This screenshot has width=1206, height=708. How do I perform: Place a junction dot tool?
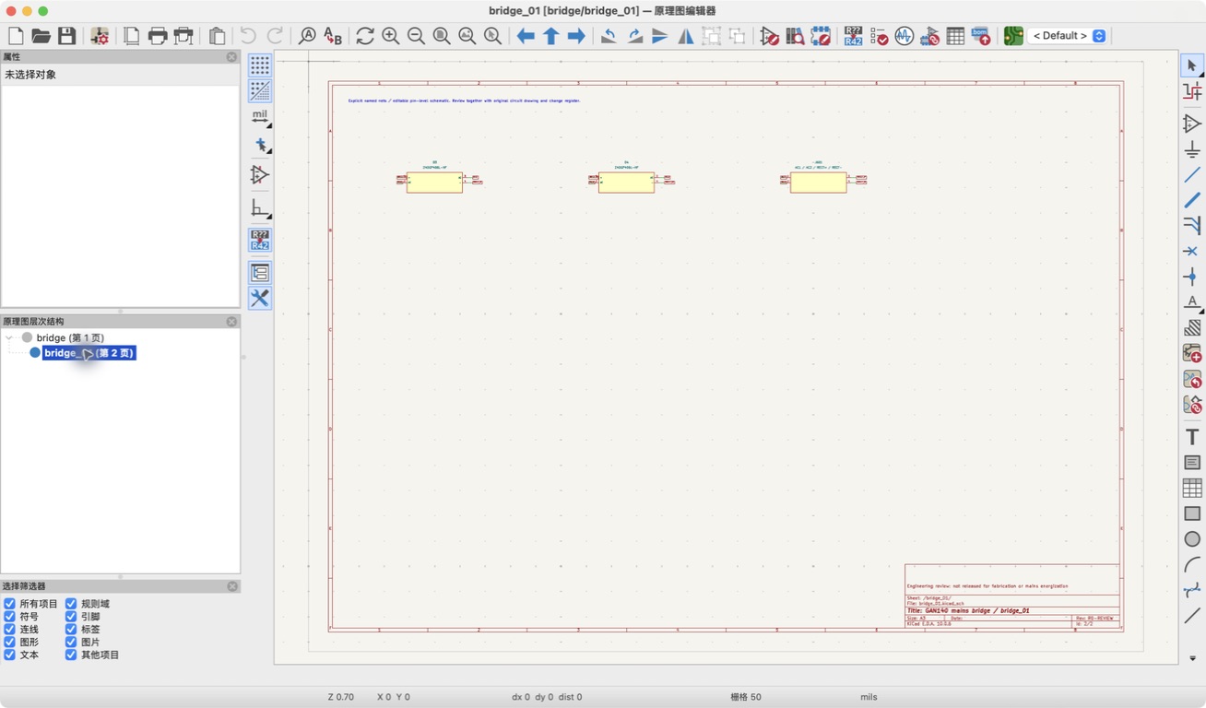tap(1192, 277)
